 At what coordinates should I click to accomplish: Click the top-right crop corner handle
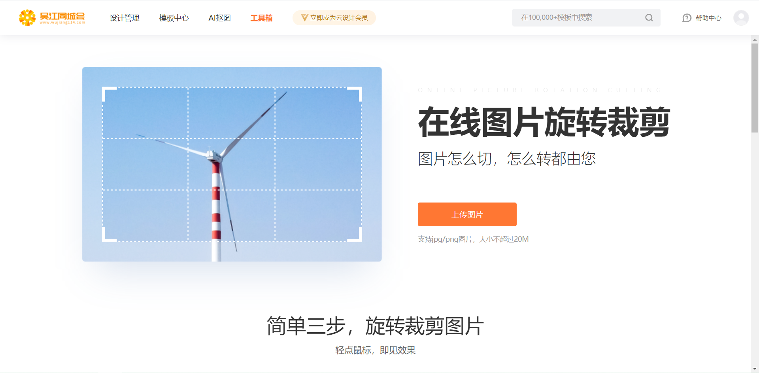point(355,94)
